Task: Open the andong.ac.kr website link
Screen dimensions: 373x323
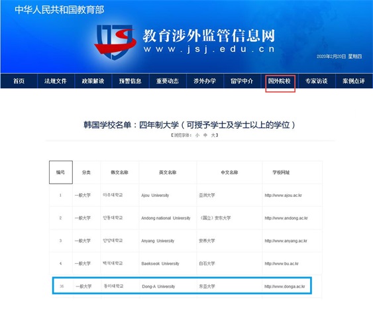Action: click(286, 218)
